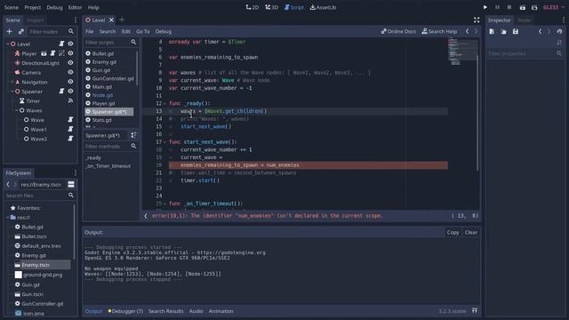This screenshot has width=569, height=320.
Task: Open the Go To menu
Action: [142, 32]
